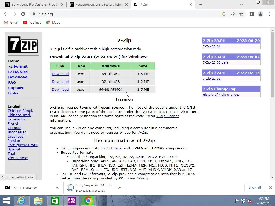Screen dimensions: 275x206
Task: Open History of 7-zip changes link
Action: click(x=221, y=95)
